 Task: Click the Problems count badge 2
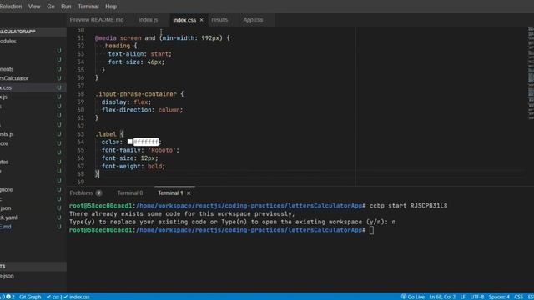click(98, 192)
